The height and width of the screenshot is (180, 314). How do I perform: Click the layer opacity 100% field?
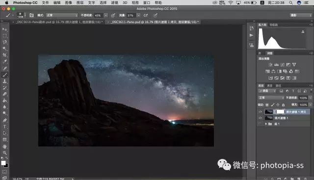(x=303, y=98)
